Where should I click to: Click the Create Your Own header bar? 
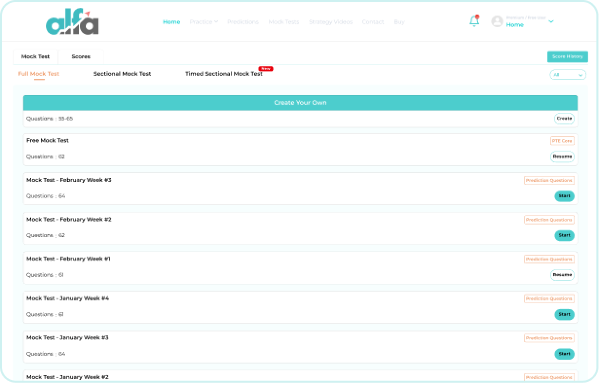pyautogui.click(x=300, y=103)
